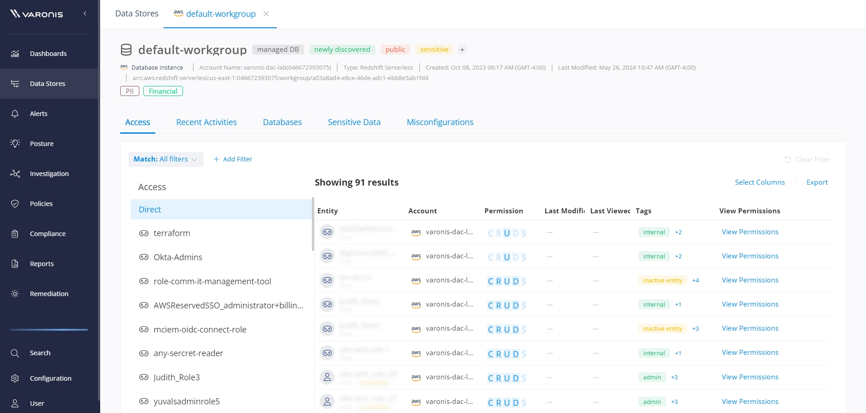
Task: Sort by the Entity column header
Action: pyautogui.click(x=327, y=211)
